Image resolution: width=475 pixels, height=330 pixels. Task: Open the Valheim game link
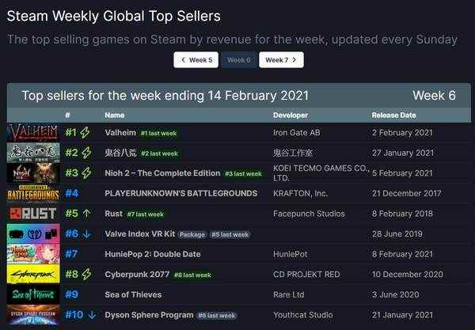[x=120, y=132]
